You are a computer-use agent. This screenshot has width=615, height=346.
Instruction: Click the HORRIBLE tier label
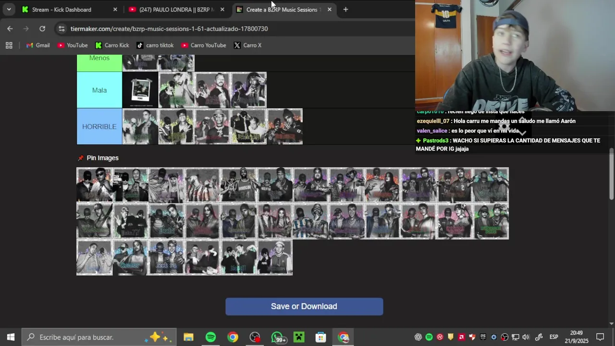(99, 126)
